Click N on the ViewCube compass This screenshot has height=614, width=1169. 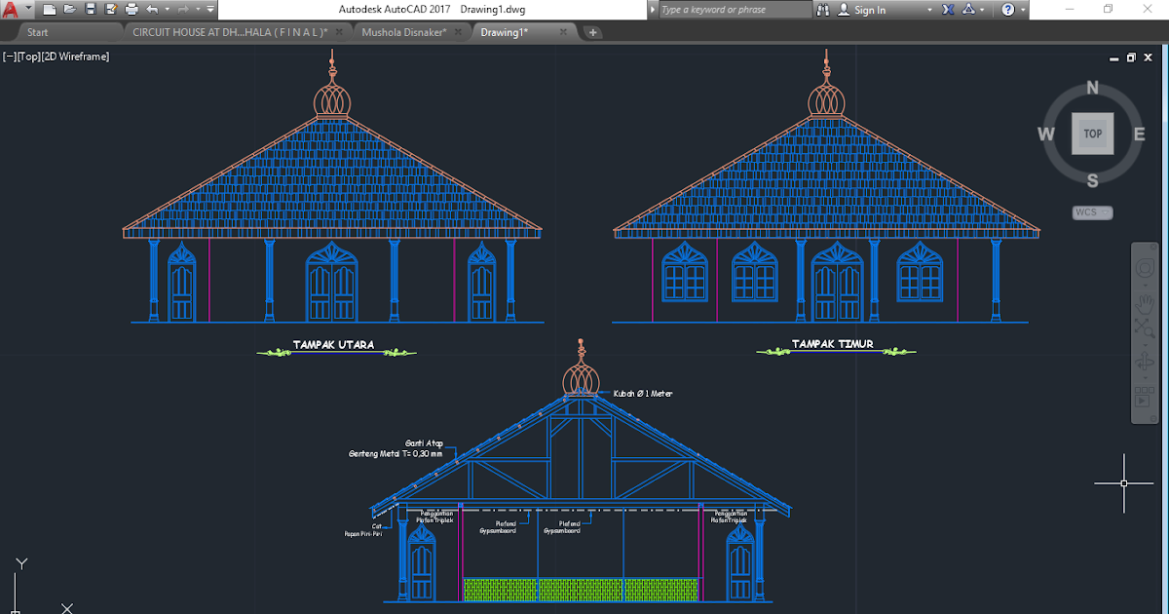coord(1093,88)
